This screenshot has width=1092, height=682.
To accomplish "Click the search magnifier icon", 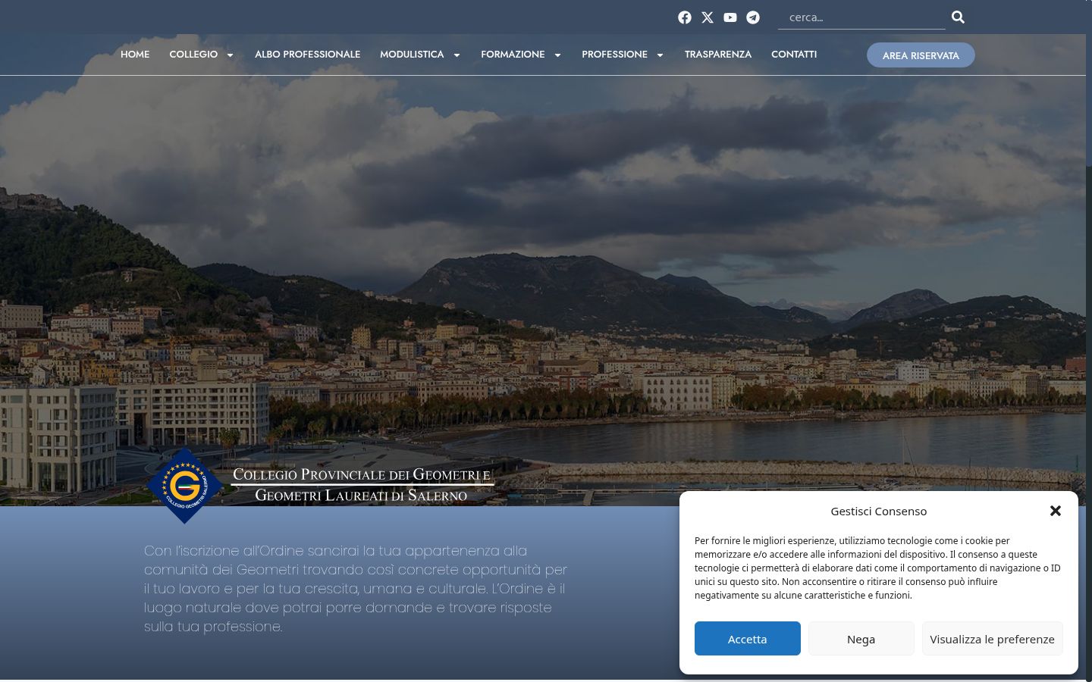I will tap(958, 17).
